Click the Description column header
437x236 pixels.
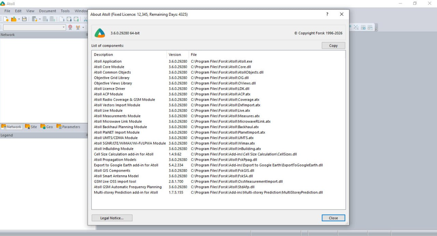129,54
